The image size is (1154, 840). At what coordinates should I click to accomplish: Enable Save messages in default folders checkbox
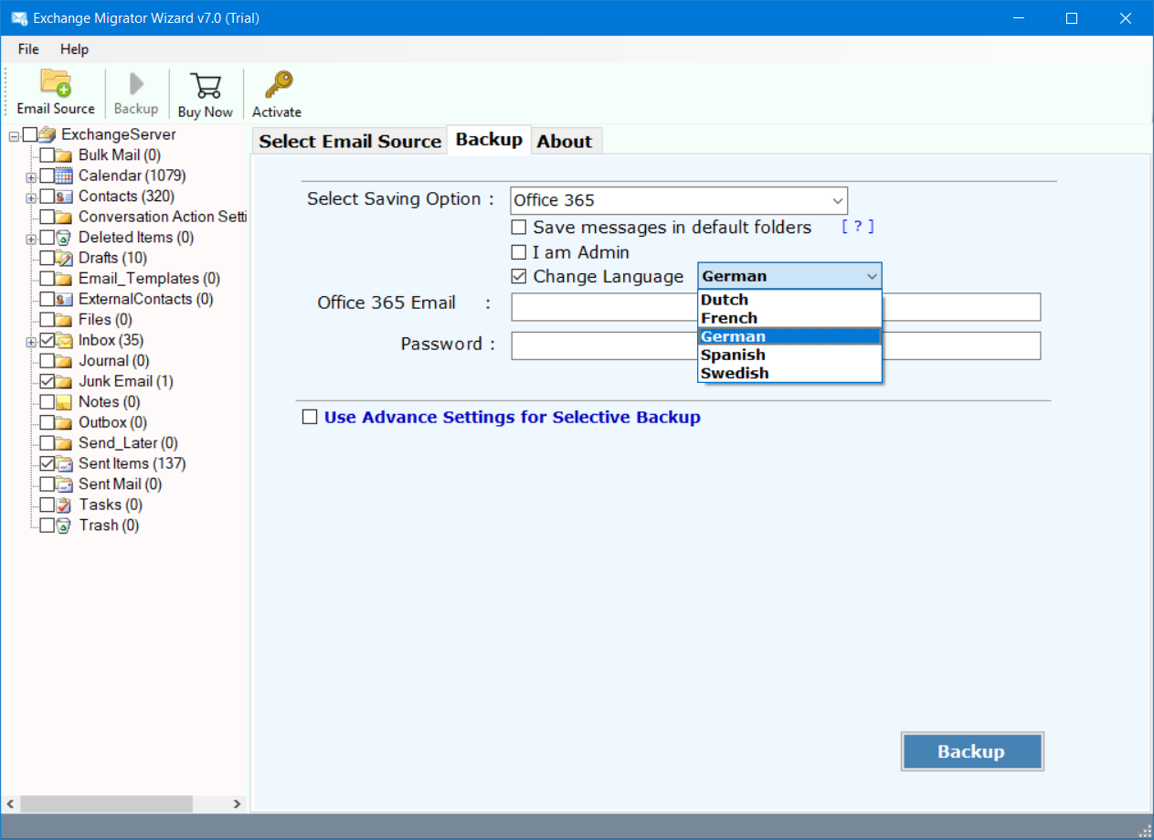[x=519, y=228]
